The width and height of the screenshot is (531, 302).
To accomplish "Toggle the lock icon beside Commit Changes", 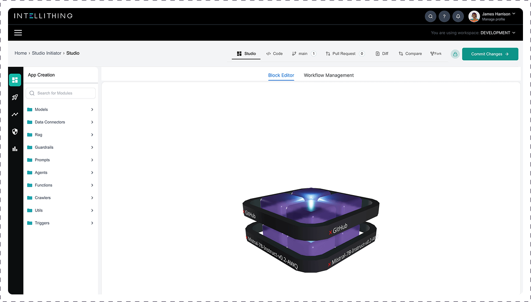I will coord(455,54).
